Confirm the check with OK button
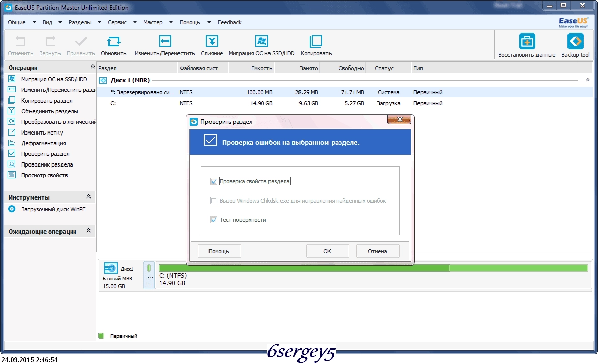This screenshot has width=598, height=363. click(327, 251)
